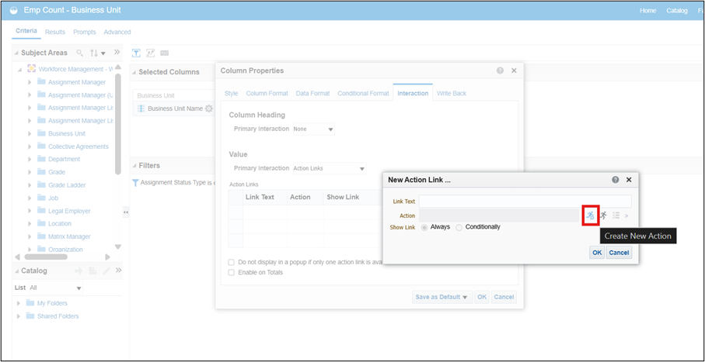Click the Subject Areas vertical scrollbar
Image resolution: width=705 pixels, height=362 pixels.
[118, 124]
